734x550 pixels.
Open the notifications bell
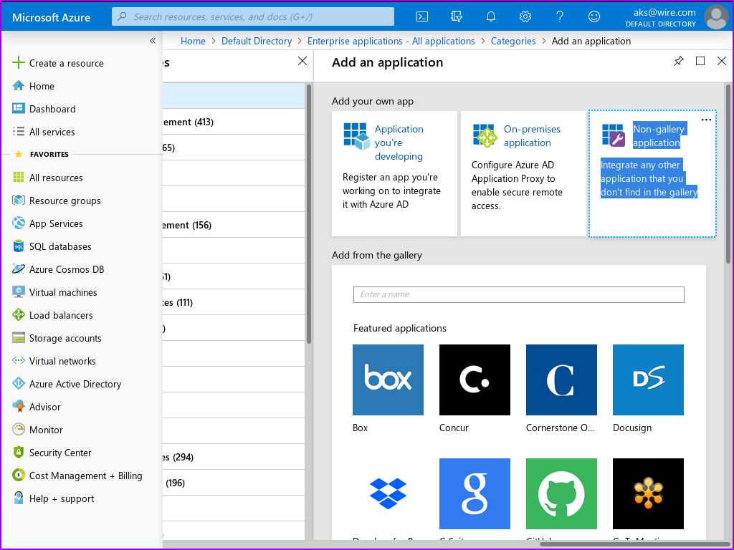[491, 16]
